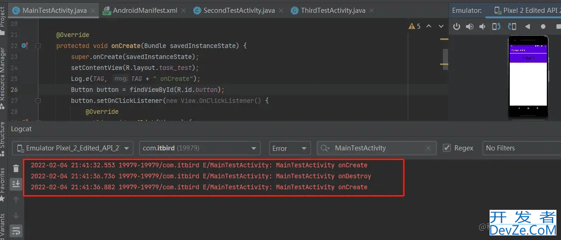Click the super.onCreate code line

click(x=134, y=57)
